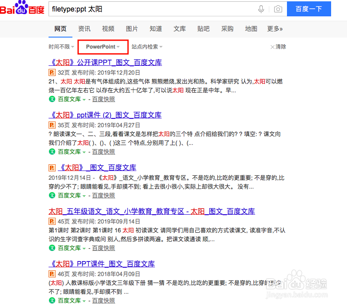Click the PPT icon beside 45页 result

coord(52,221)
